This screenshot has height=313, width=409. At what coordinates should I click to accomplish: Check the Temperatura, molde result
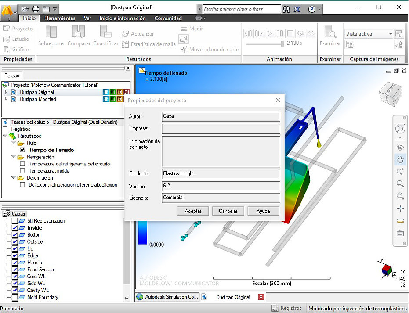pos(23,171)
